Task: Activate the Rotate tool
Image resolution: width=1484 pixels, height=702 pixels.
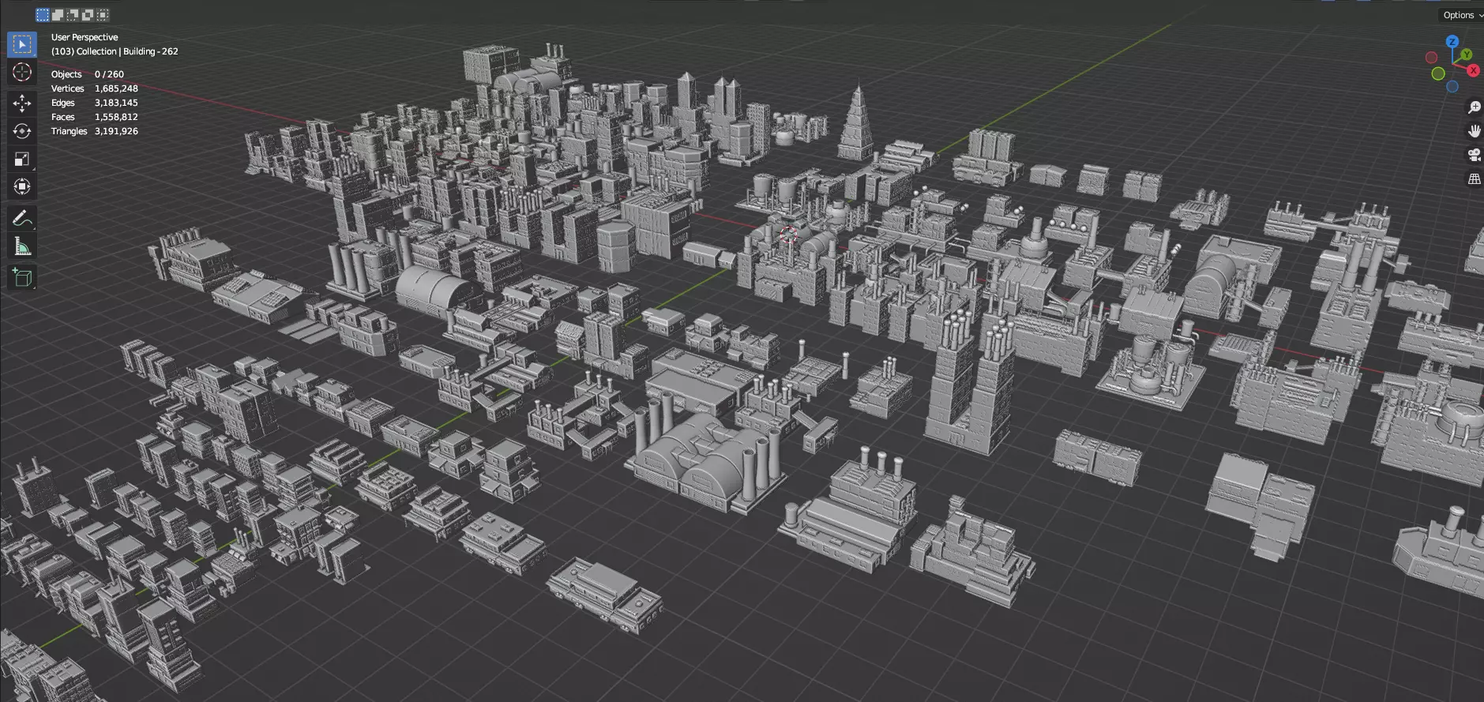Action: point(22,131)
